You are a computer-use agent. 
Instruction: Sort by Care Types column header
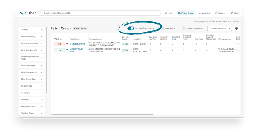tap(137, 39)
